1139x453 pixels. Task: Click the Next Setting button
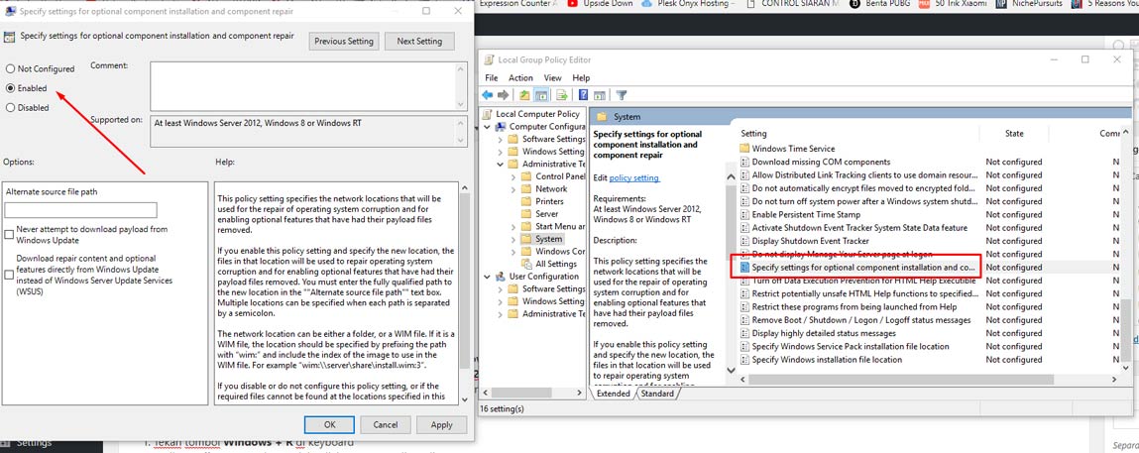click(419, 42)
